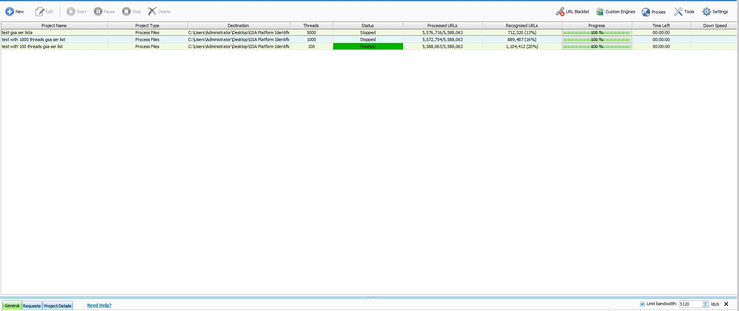The height and width of the screenshot is (311, 739).
Task: Toggle the Limit bandwidth checkbox
Action: point(642,304)
